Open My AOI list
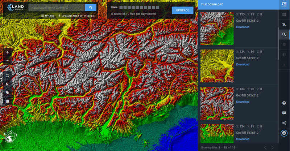This screenshot has width=290, height=151. pos(47,16)
